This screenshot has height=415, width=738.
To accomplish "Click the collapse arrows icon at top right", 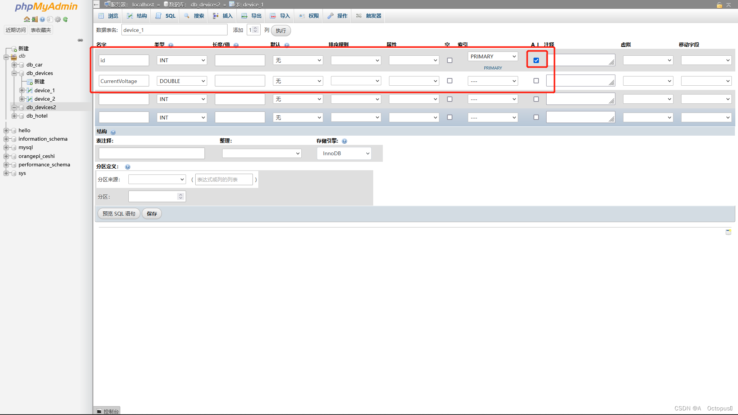I will [x=728, y=5].
